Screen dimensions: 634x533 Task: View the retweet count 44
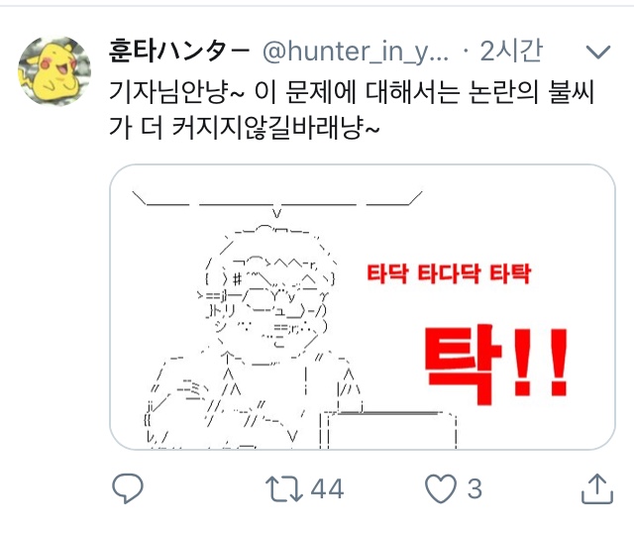click(x=327, y=489)
